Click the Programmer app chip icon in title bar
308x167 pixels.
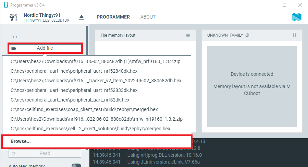[6, 5]
